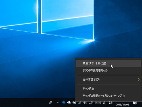Open the People icon in the taskbar
142x107 pixels.
[50, 103]
